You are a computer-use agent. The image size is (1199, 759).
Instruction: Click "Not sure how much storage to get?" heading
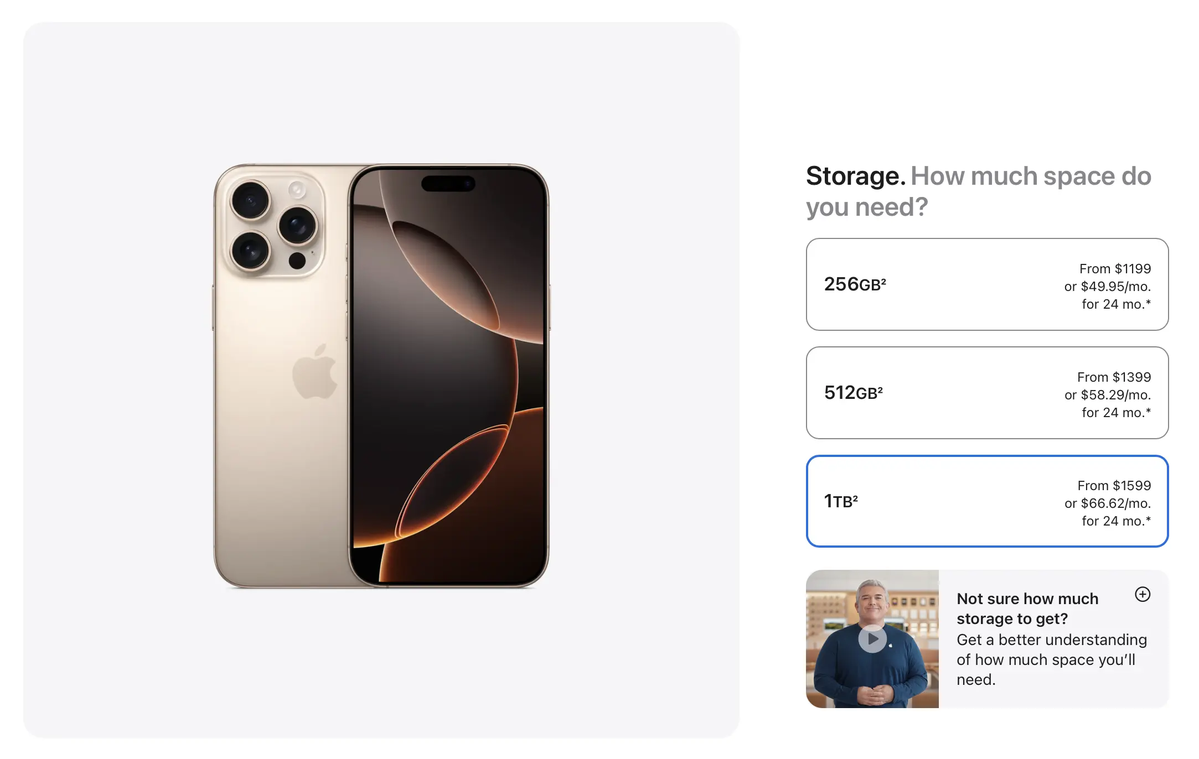coord(1027,609)
